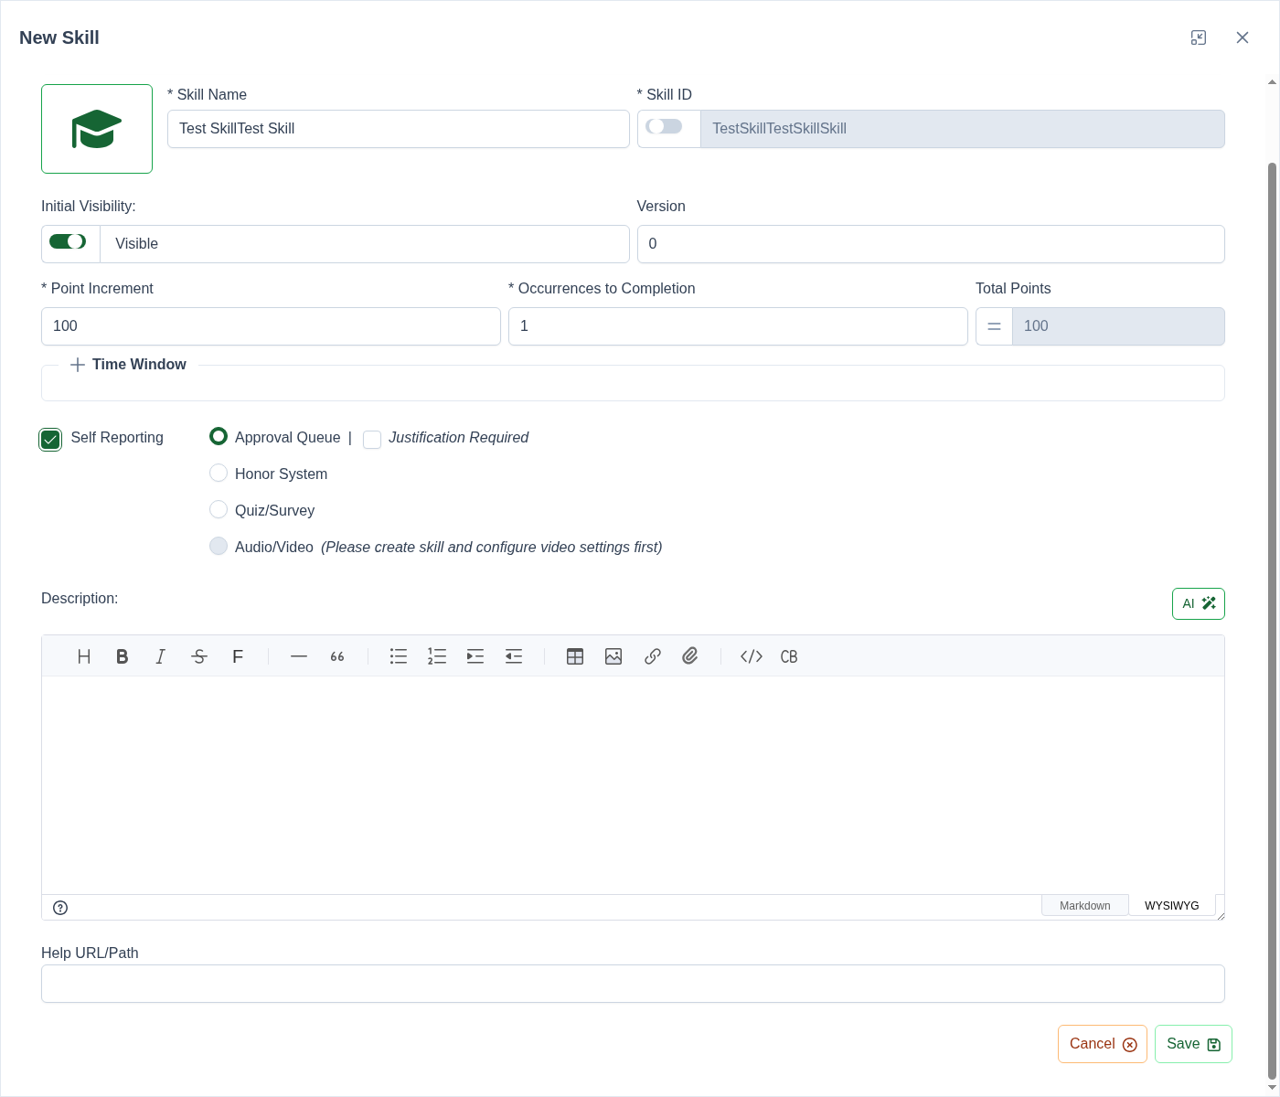Open the font size tool (F)
Viewport: 1280px width, 1097px height.
(238, 656)
